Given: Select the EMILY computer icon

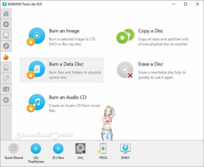Looking at the screenshot, I should tap(126, 149).
